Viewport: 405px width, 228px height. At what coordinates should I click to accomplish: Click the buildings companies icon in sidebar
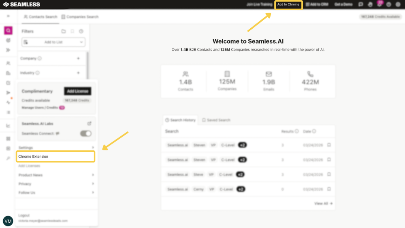(x=8, y=73)
